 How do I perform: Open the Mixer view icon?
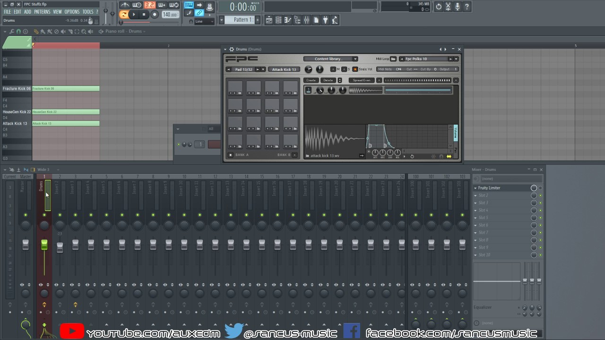point(307,20)
